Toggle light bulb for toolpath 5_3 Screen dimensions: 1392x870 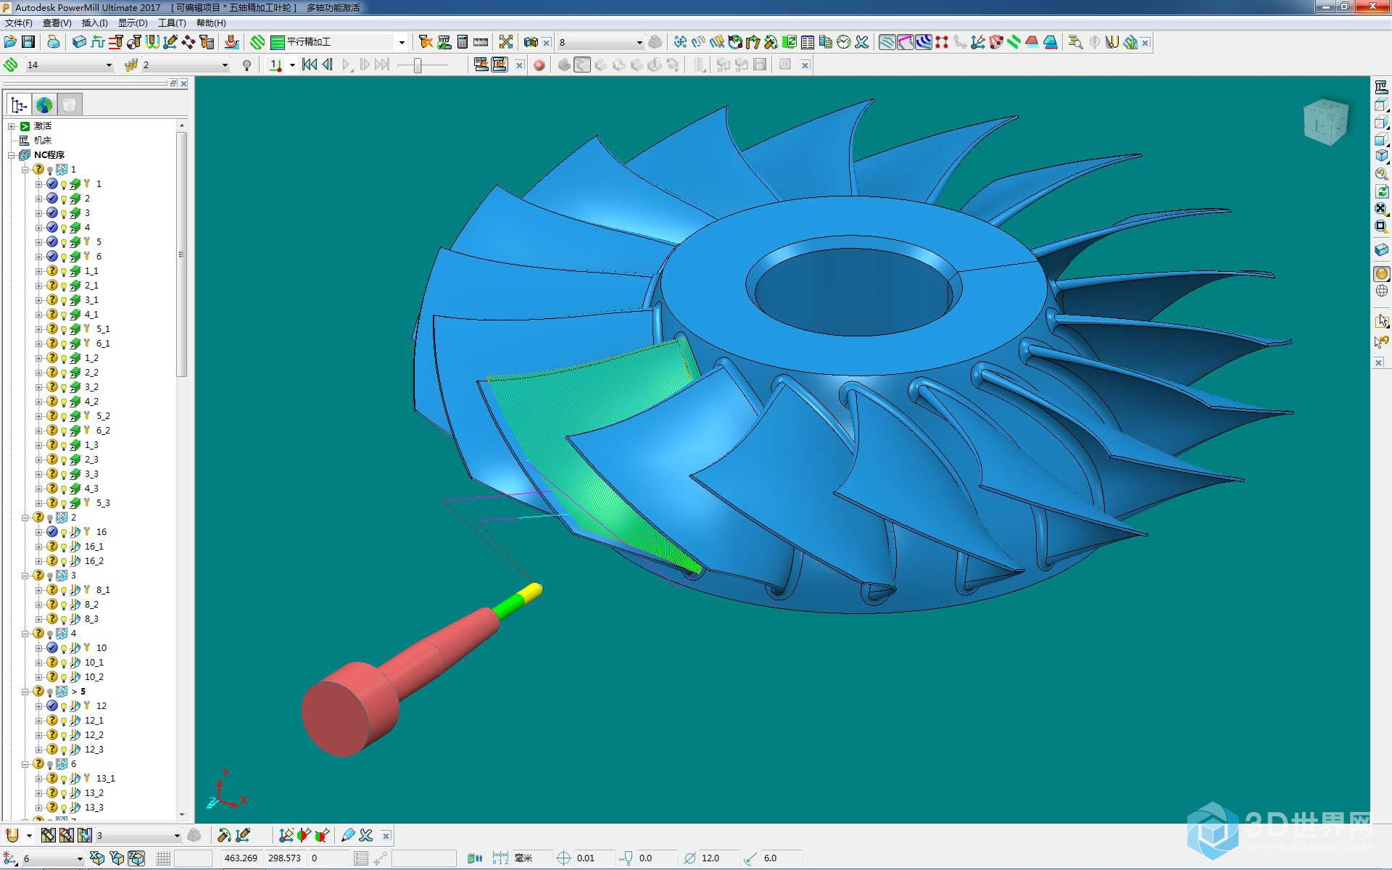click(x=64, y=504)
